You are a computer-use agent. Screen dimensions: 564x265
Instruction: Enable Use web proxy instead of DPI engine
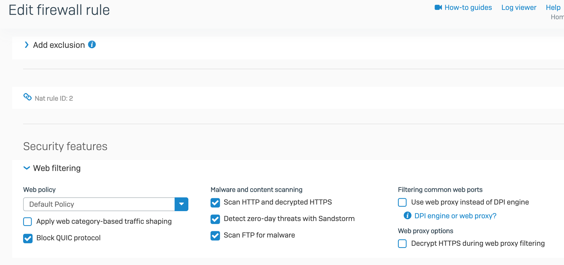402,202
